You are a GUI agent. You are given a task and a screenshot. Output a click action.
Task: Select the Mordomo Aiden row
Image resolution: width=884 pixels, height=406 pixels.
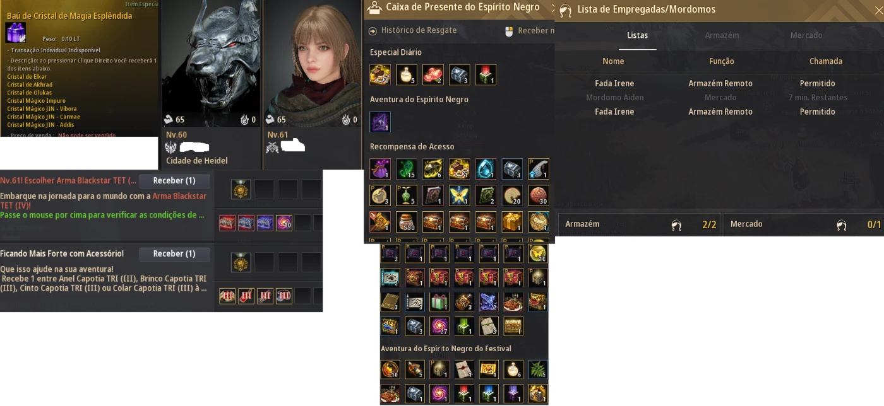click(719, 98)
